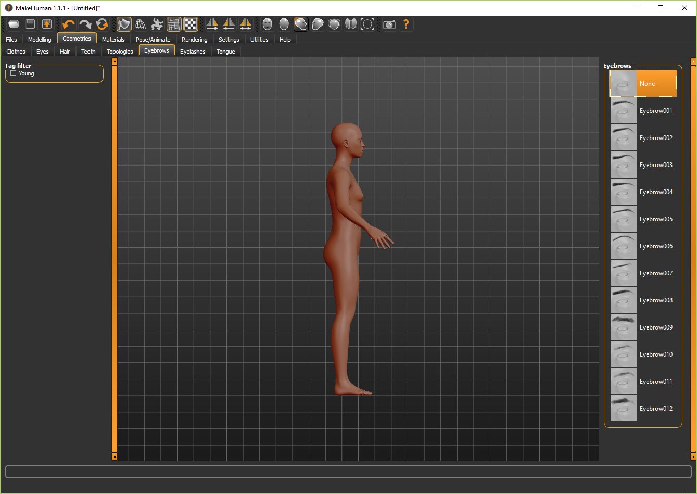Toggle the pose/skeleton figure icon
The width and height of the screenshot is (697, 494).
coord(157,24)
